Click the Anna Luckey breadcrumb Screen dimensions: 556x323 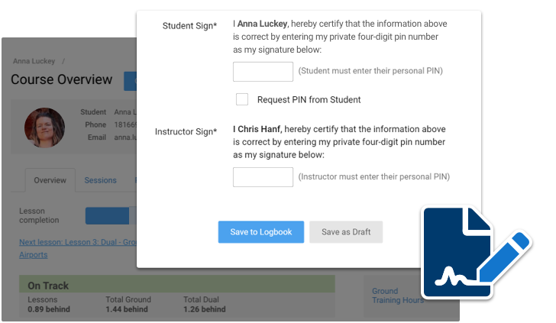pos(34,61)
